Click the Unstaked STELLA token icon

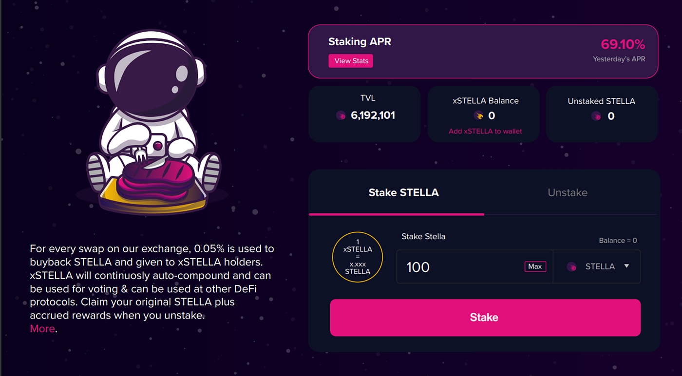click(x=596, y=116)
